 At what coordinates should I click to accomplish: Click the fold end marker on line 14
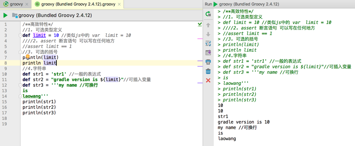click(x=20, y=96)
